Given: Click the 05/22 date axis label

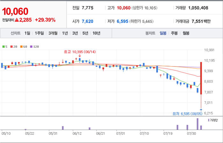Looking at the screenshot, I should coord(29,134).
